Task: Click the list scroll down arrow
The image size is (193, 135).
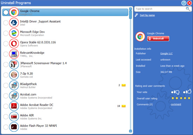Action: [x=131, y=131]
